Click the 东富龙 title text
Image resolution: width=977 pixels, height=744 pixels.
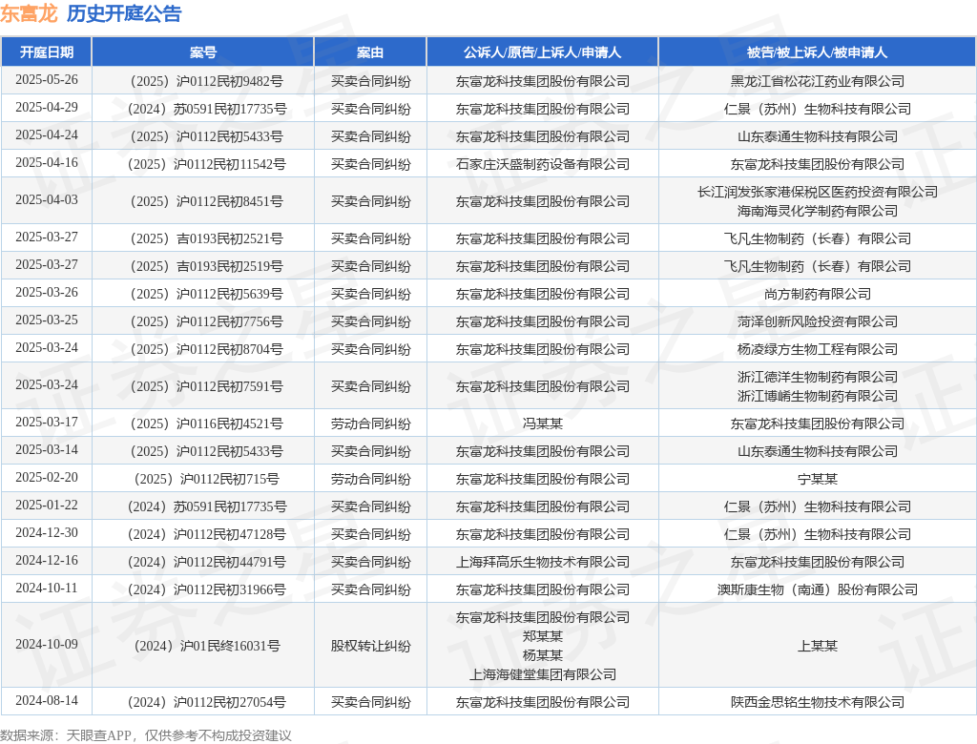[x=29, y=13]
